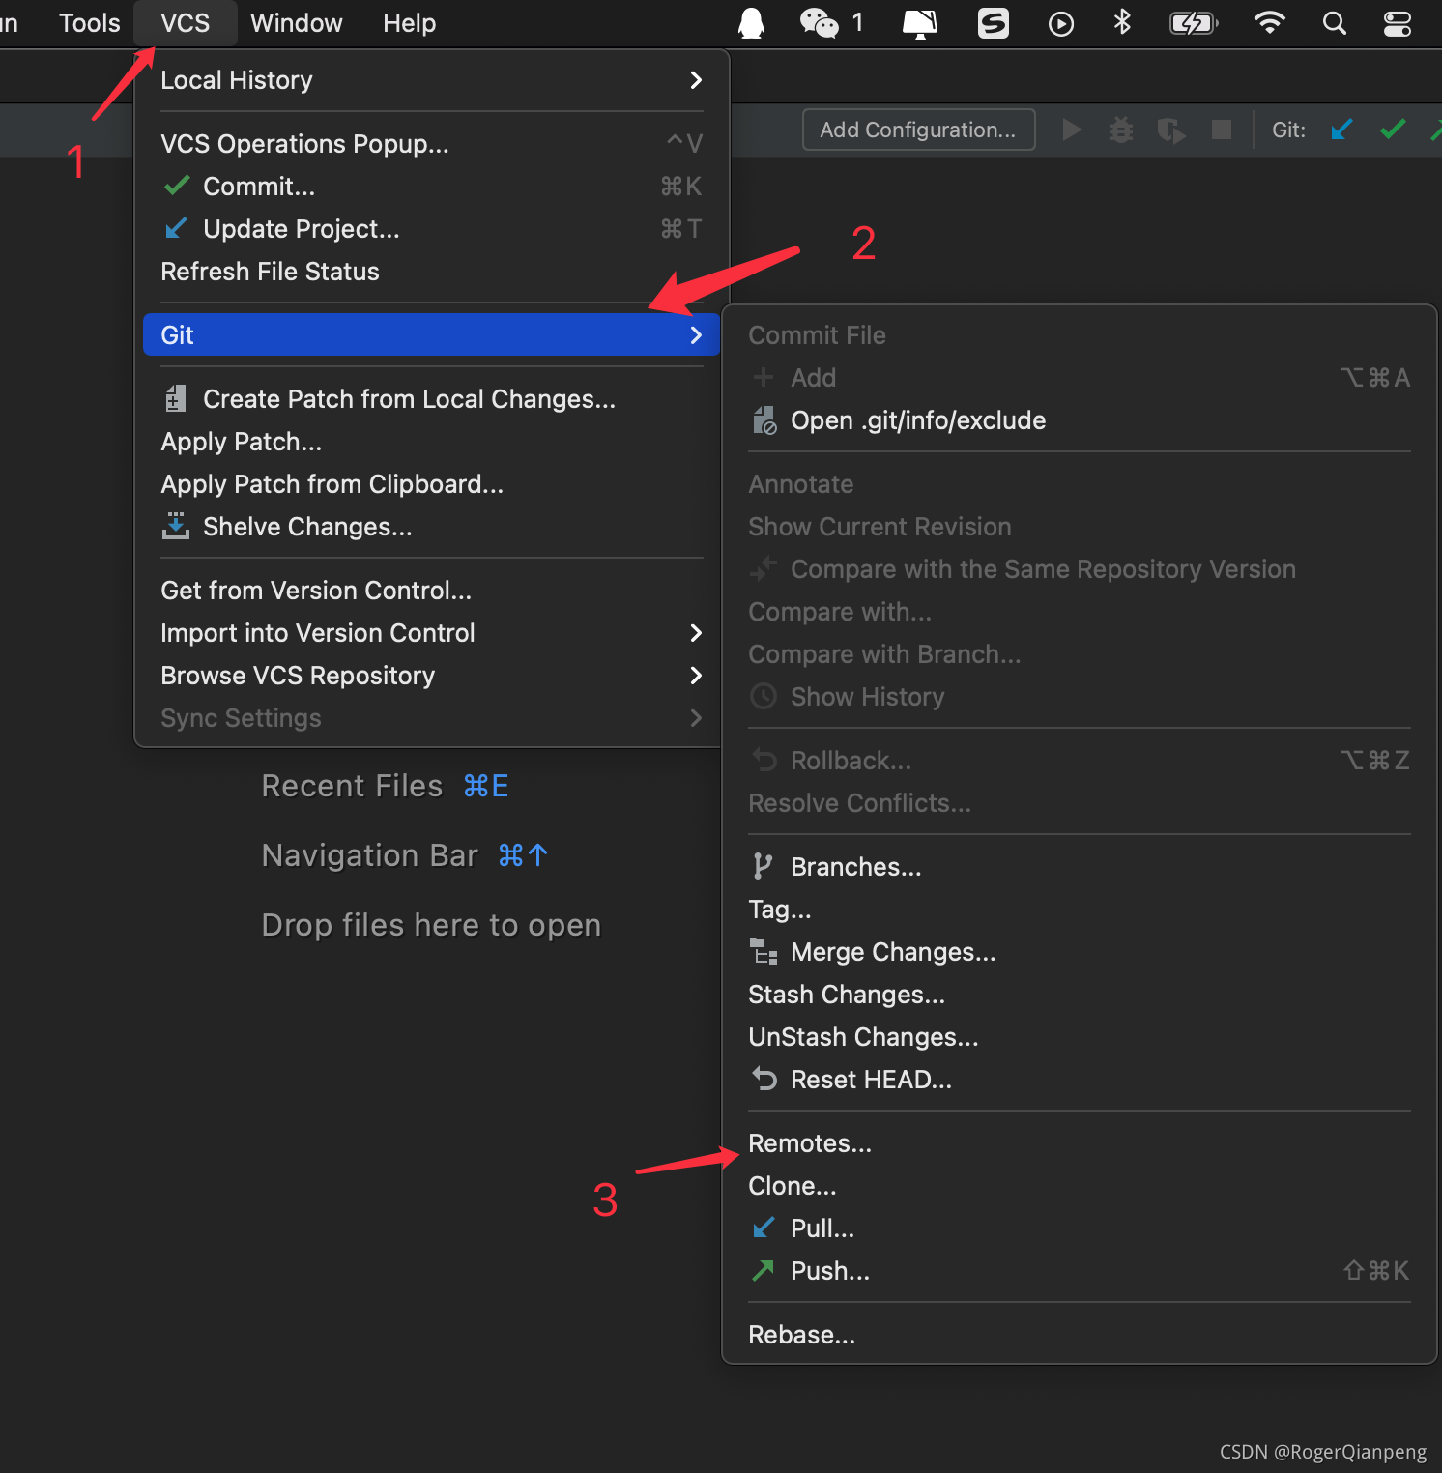Click the Sogou S input icon
Image resolution: width=1442 pixels, height=1473 pixels.
994,23
